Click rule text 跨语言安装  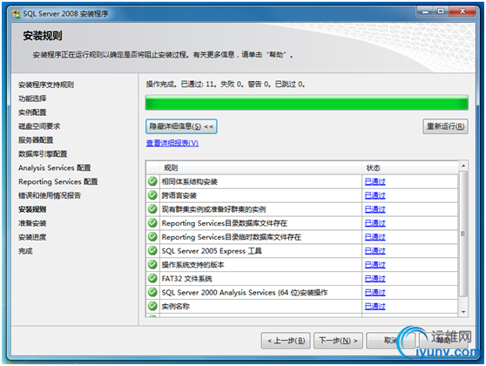(x=179, y=195)
